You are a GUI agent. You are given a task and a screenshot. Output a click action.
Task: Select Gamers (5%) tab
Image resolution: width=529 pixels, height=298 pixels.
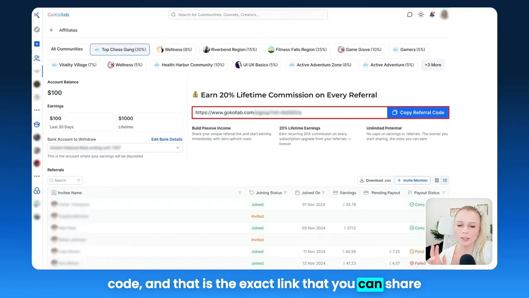(409, 50)
